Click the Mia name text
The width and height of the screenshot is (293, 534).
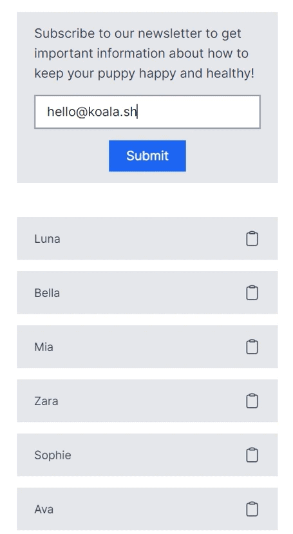(44, 347)
